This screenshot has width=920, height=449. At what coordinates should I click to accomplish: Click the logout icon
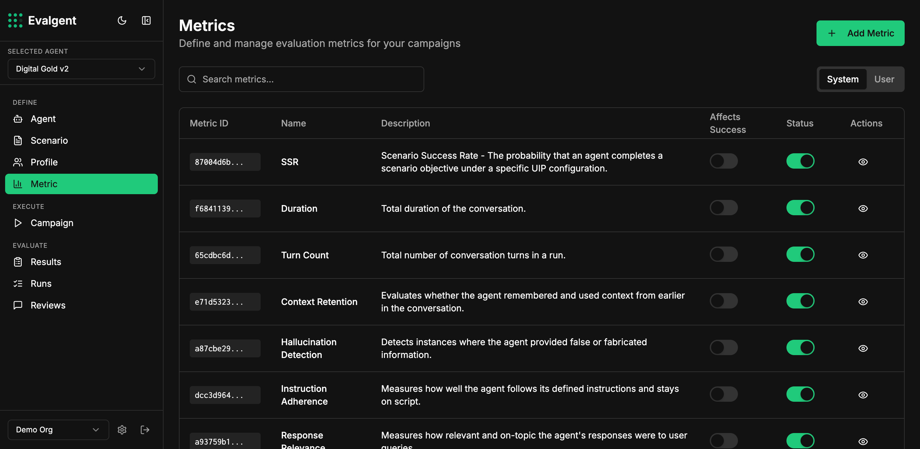point(145,430)
